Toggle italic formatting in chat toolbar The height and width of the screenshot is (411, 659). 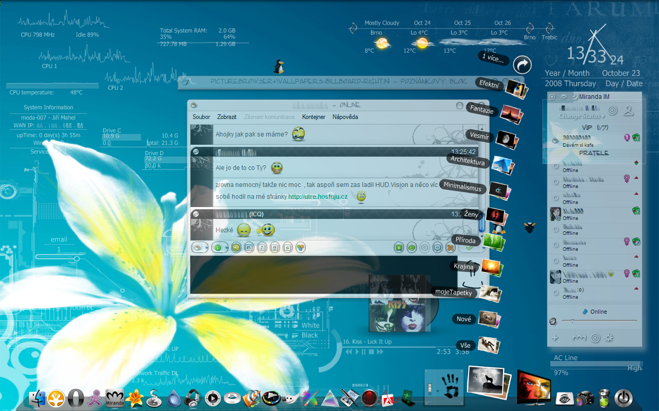[x=262, y=248]
